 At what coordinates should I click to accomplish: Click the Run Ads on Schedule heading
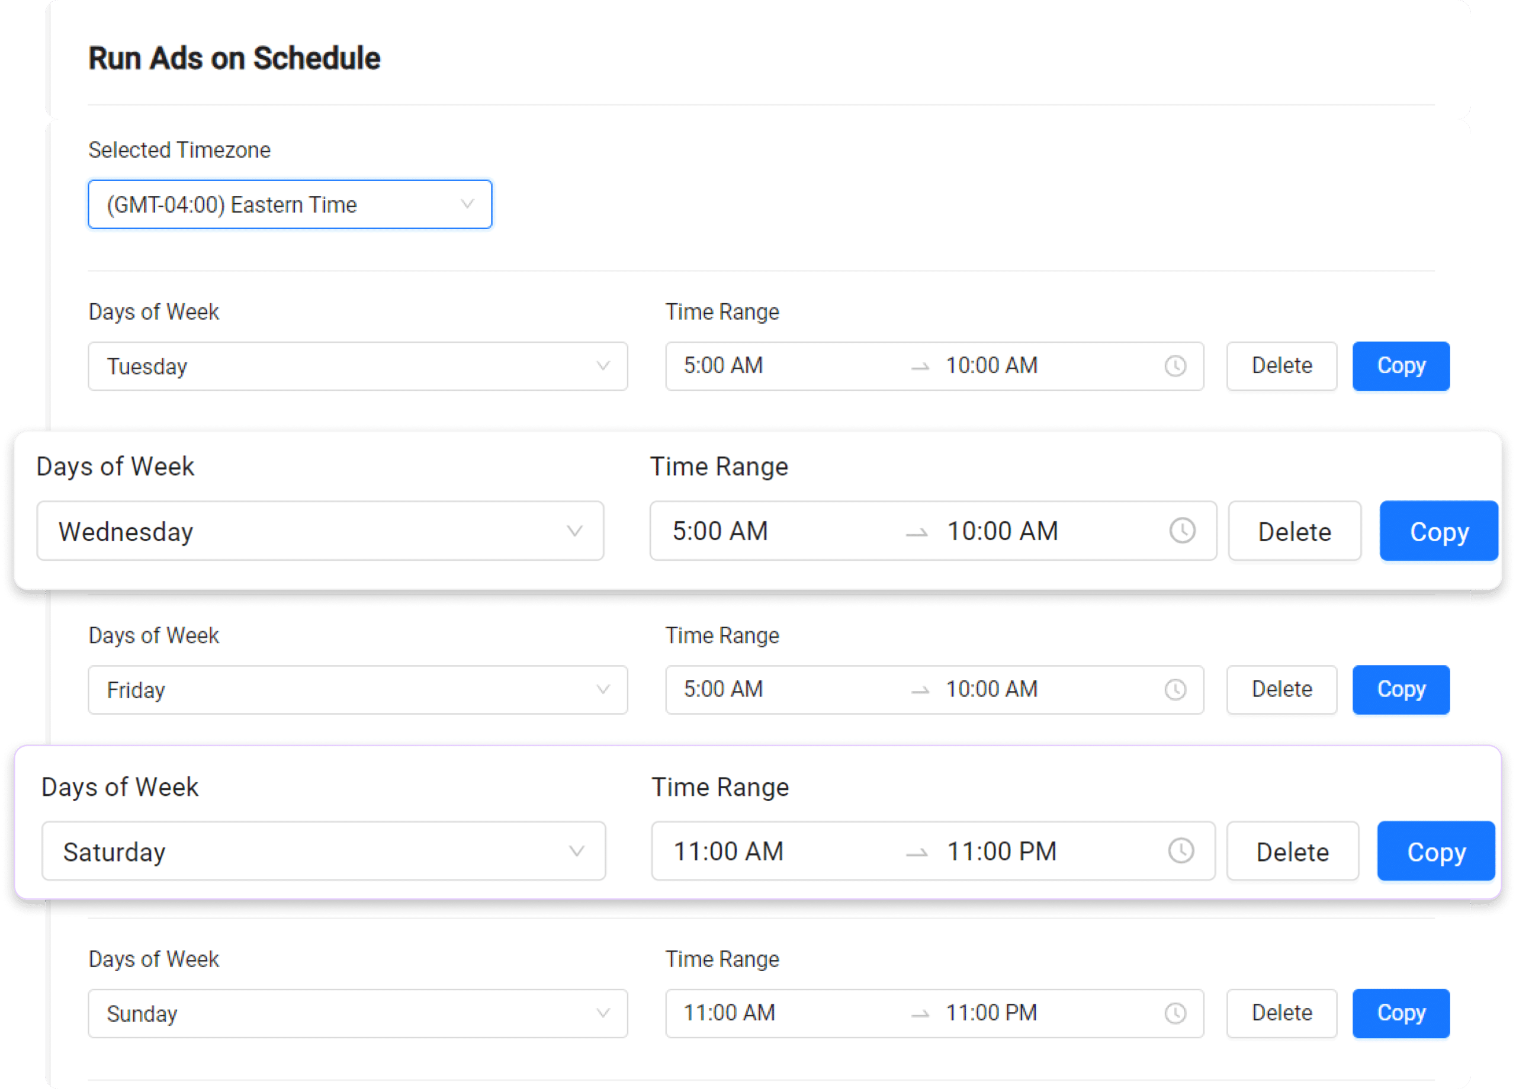point(234,58)
